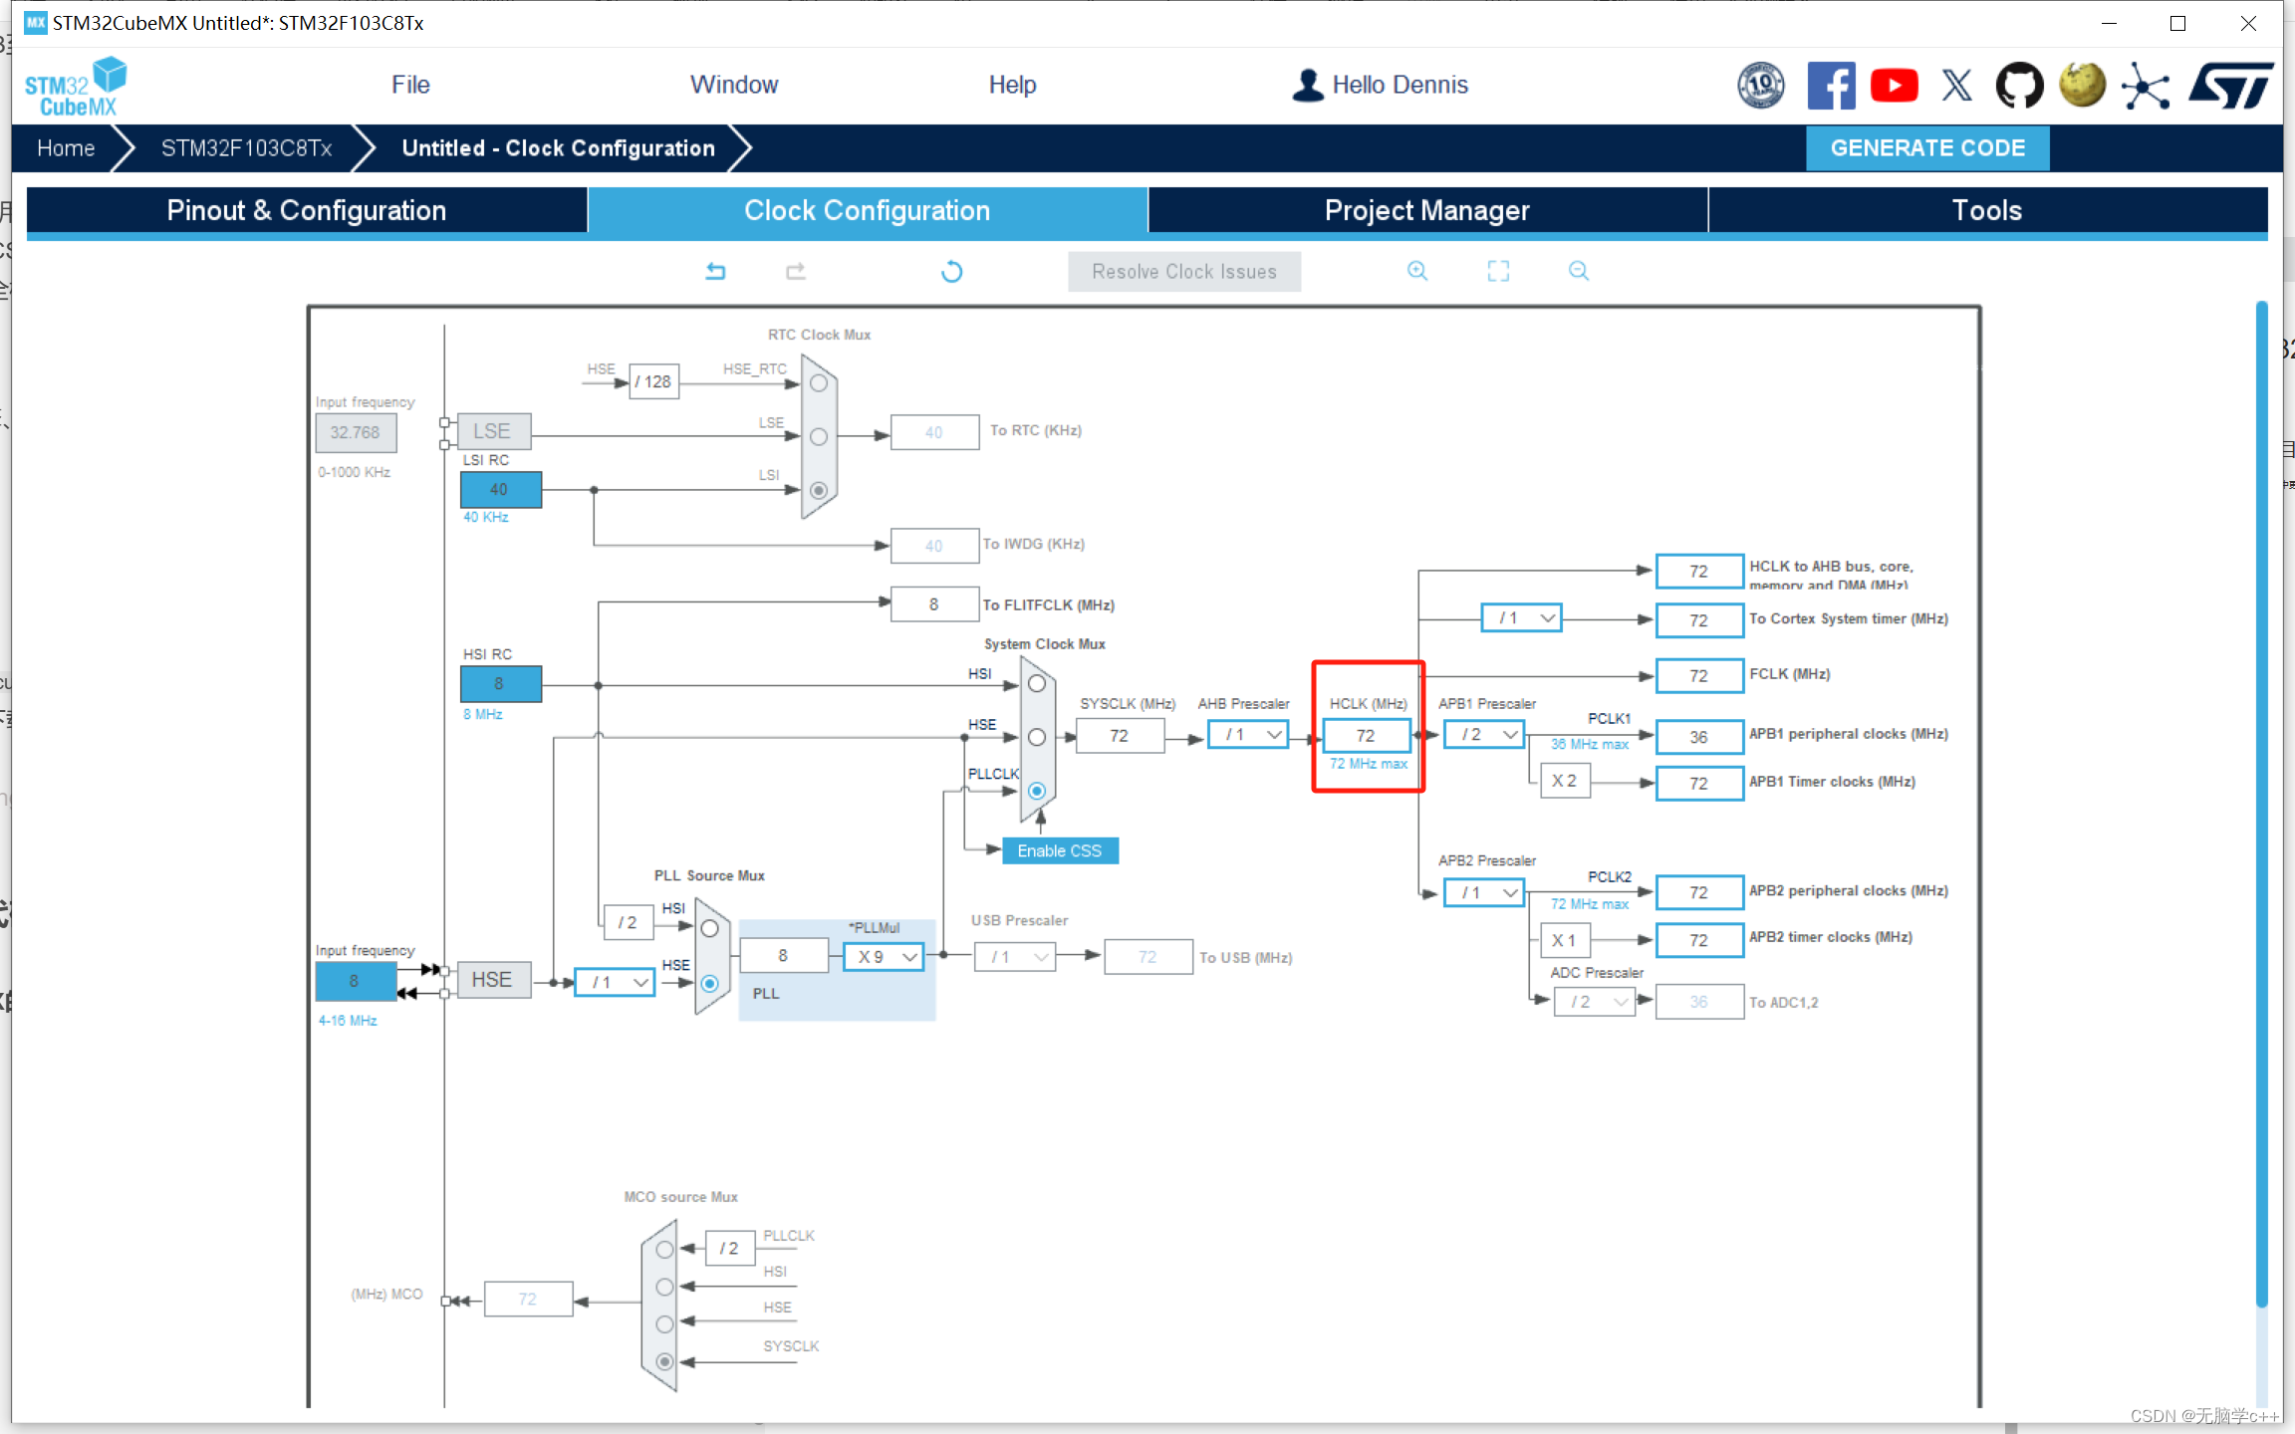Viewport: 2295px width, 1434px height.
Task: Click the fit-to-screen frame icon
Action: click(1497, 273)
